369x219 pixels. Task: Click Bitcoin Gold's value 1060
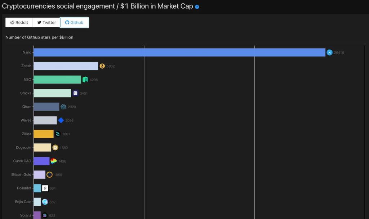58,175
